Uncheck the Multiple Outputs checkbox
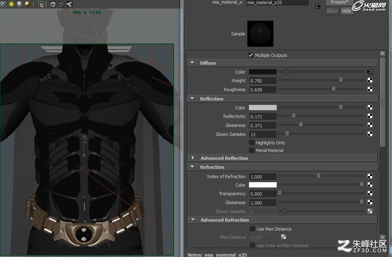 point(251,55)
